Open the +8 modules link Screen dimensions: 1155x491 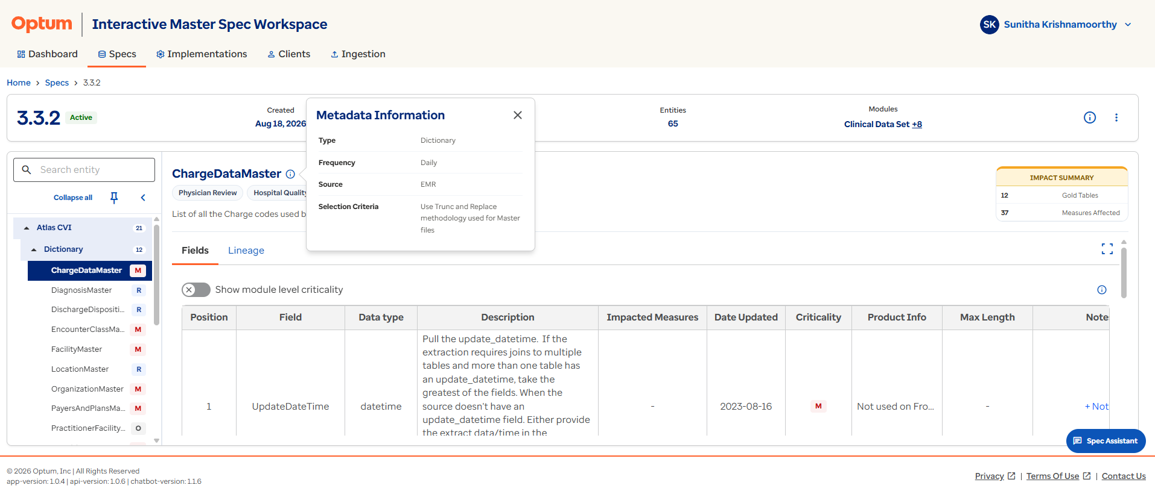click(917, 124)
